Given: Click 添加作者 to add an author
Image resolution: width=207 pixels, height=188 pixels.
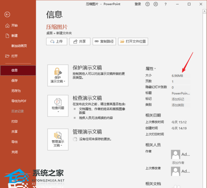Looking at the screenshot, I should coord(178,163).
